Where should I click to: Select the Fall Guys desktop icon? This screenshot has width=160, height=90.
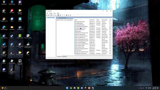coord(20,3)
